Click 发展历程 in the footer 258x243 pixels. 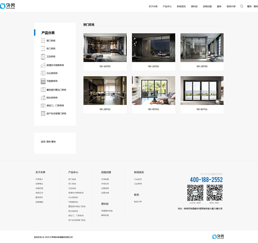point(39,188)
